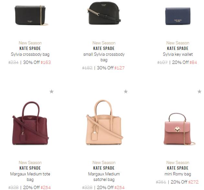Image resolution: width=204 pixels, height=190 pixels.
Task: Select Margaux Medium tote bag product name
Action: tap(30, 177)
